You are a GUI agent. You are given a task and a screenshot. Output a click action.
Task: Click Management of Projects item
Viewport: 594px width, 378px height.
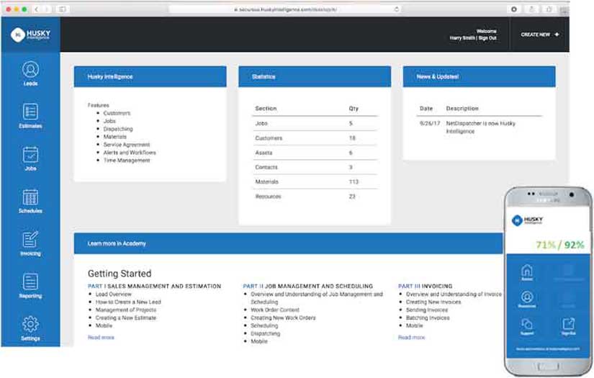coord(126,310)
